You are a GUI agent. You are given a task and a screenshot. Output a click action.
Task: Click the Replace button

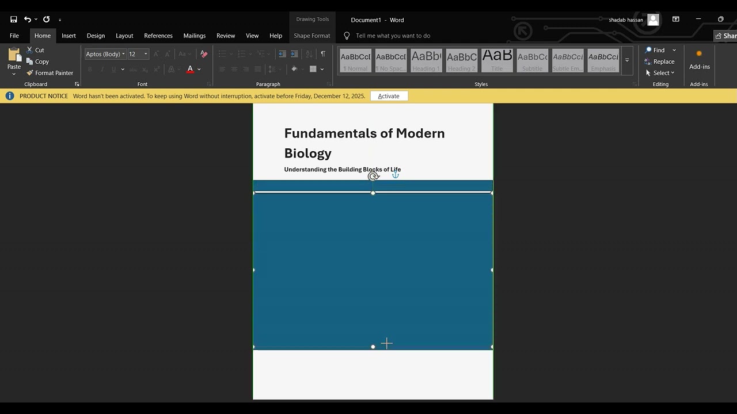tap(660, 62)
